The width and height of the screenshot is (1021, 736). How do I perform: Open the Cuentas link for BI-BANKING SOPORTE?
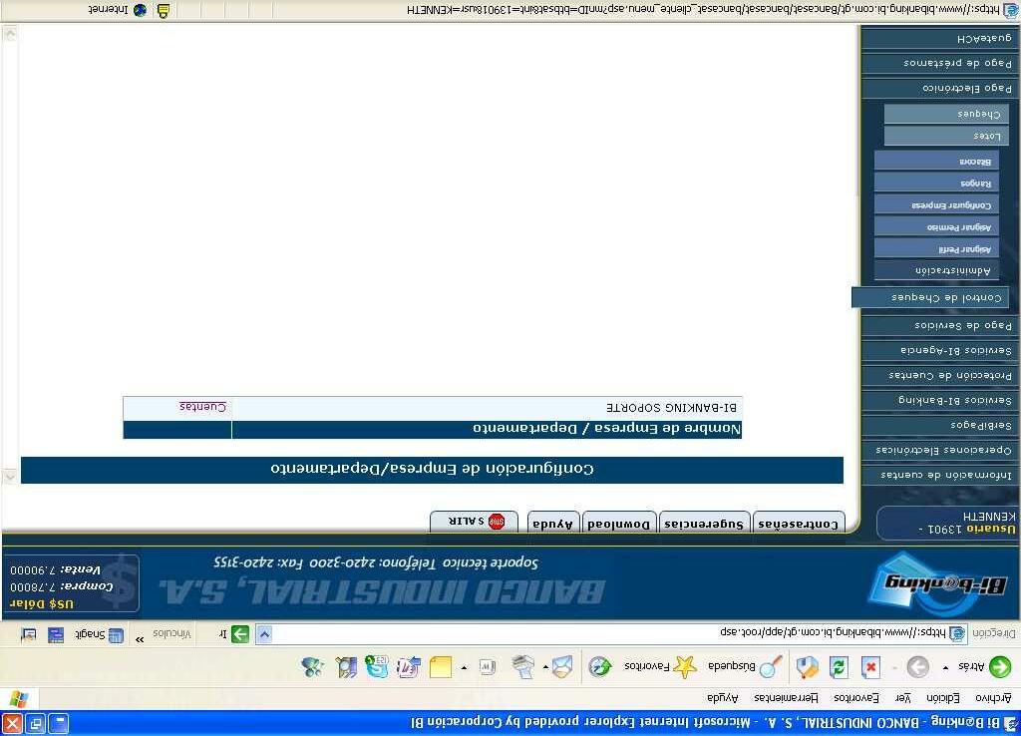click(x=202, y=407)
